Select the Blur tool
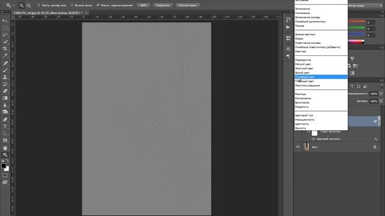Viewport: 385px width, 216px height. (x=5, y=105)
